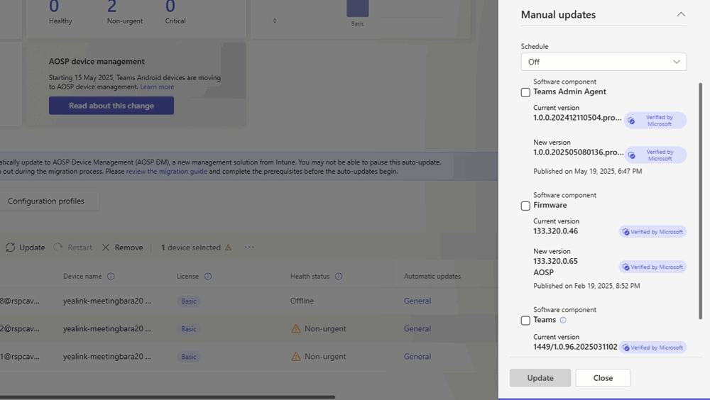Click the info icon beside Device name
Screen dimensions: 710x400
point(111,277)
